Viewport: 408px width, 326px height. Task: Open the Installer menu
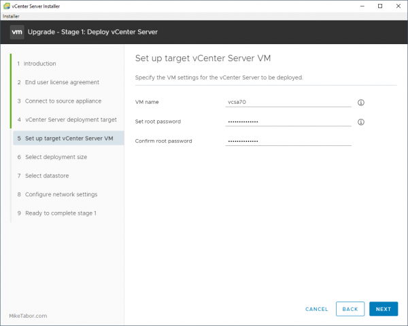11,16
